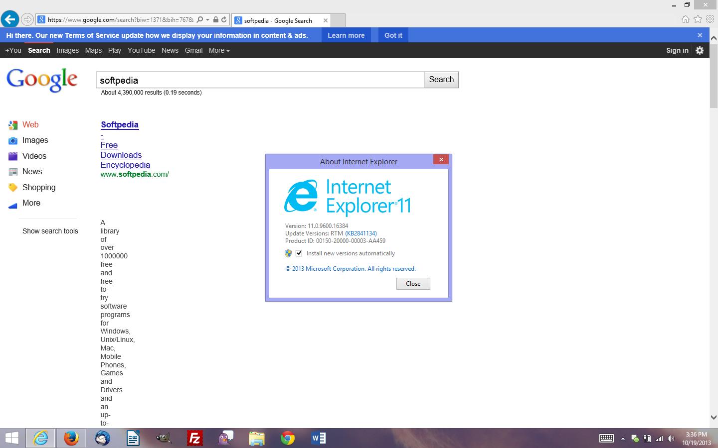Select the softpedia - Google Search tab
The height and width of the screenshot is (448, 718).
(278, 20)
